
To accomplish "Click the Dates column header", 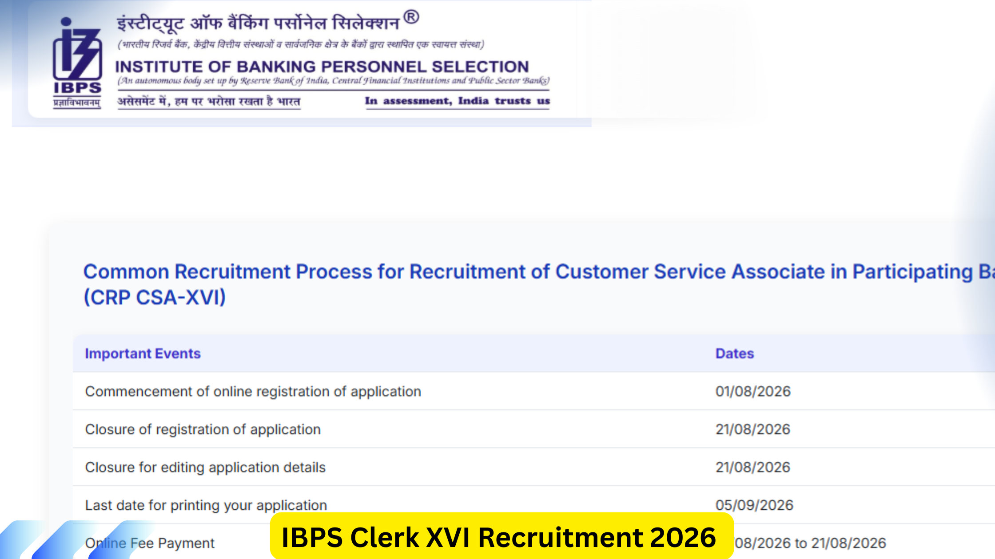I will 735,354.
